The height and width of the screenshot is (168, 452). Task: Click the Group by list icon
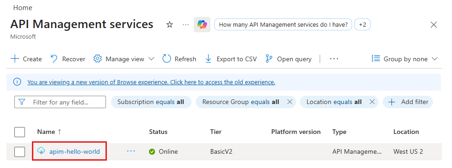click(376, 59)
